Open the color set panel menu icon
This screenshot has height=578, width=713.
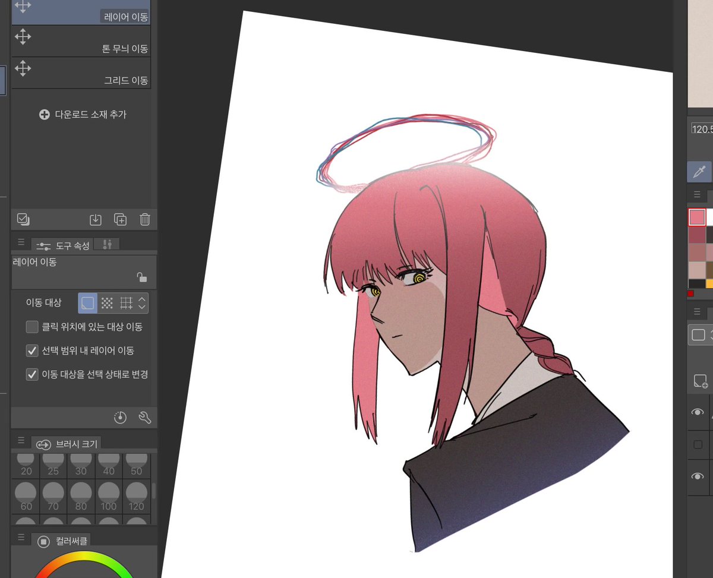[696, 194]
